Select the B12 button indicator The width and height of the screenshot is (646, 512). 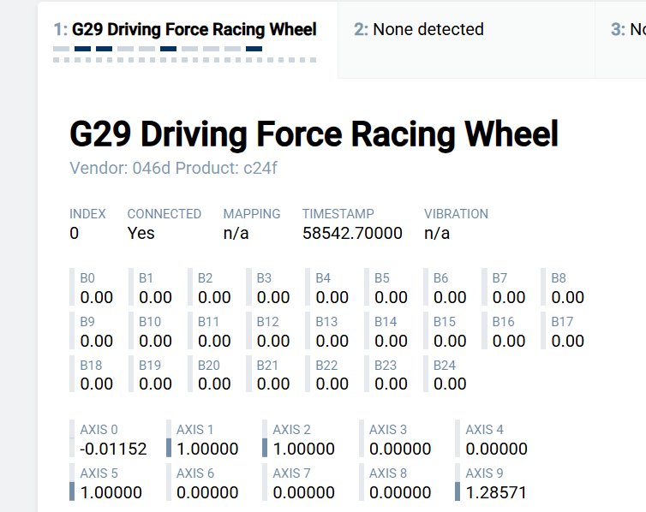272,332
